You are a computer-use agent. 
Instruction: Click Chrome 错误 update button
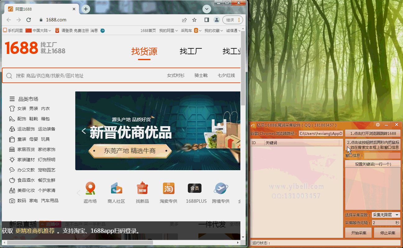(232, 20)
